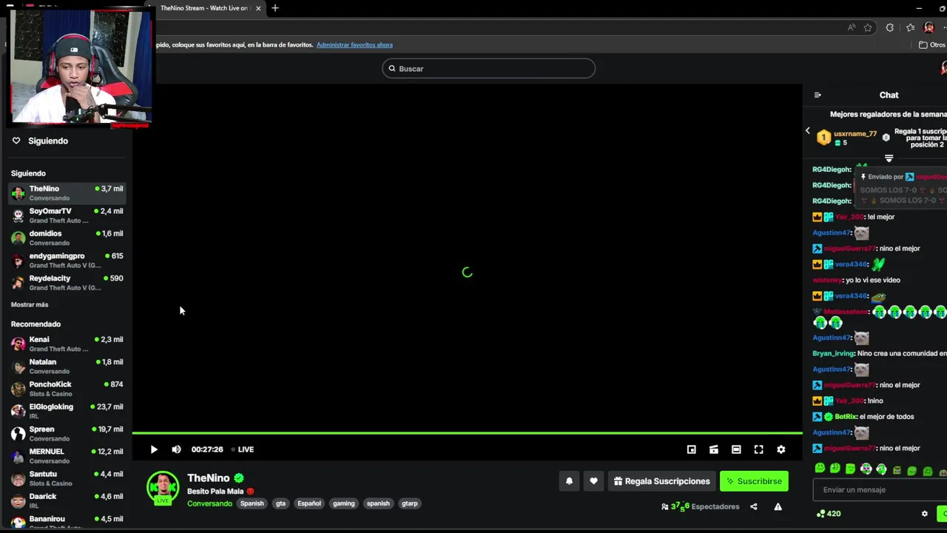The height and width of the screenshot is (533, 947).
Task: Go to previous chat banner with left chevron
Action: pos(808,131)
